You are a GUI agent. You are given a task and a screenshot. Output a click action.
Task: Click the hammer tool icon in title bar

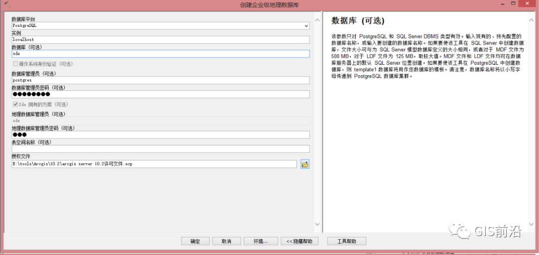[7, 4]
